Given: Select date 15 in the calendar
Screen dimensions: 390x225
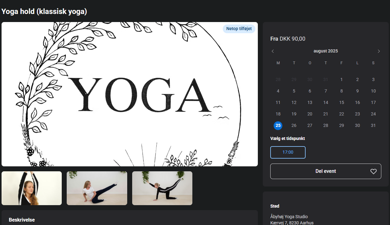Looking at the screenshot, I should pos(342,102).
